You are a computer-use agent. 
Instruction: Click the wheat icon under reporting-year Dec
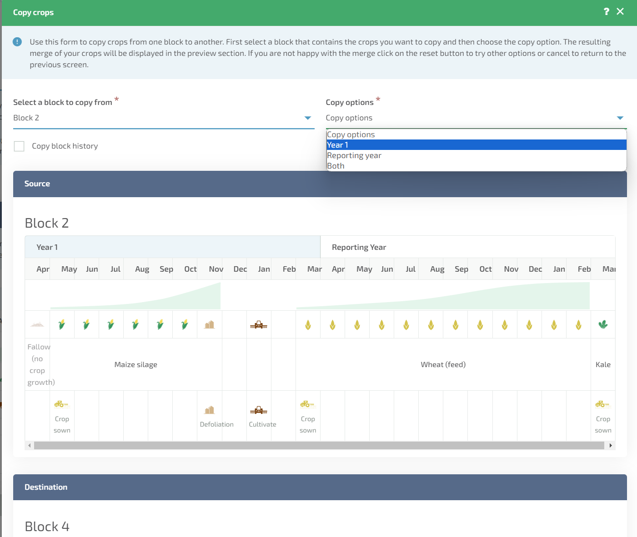coord(529,325)
